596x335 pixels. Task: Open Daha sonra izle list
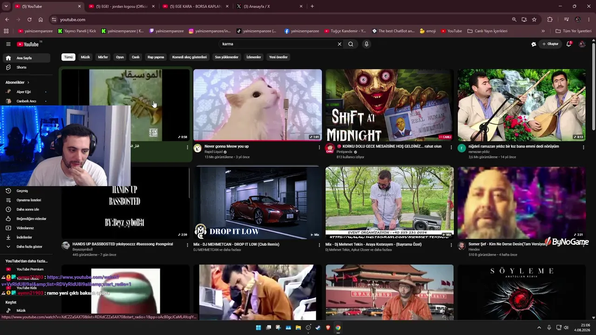26,209
